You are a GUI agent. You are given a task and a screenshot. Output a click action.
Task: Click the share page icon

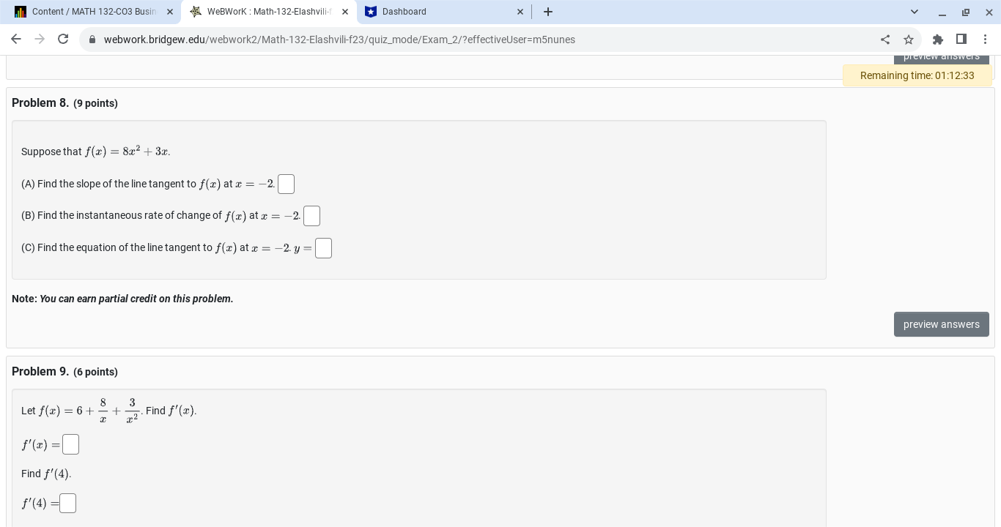[x=885, y=40]
